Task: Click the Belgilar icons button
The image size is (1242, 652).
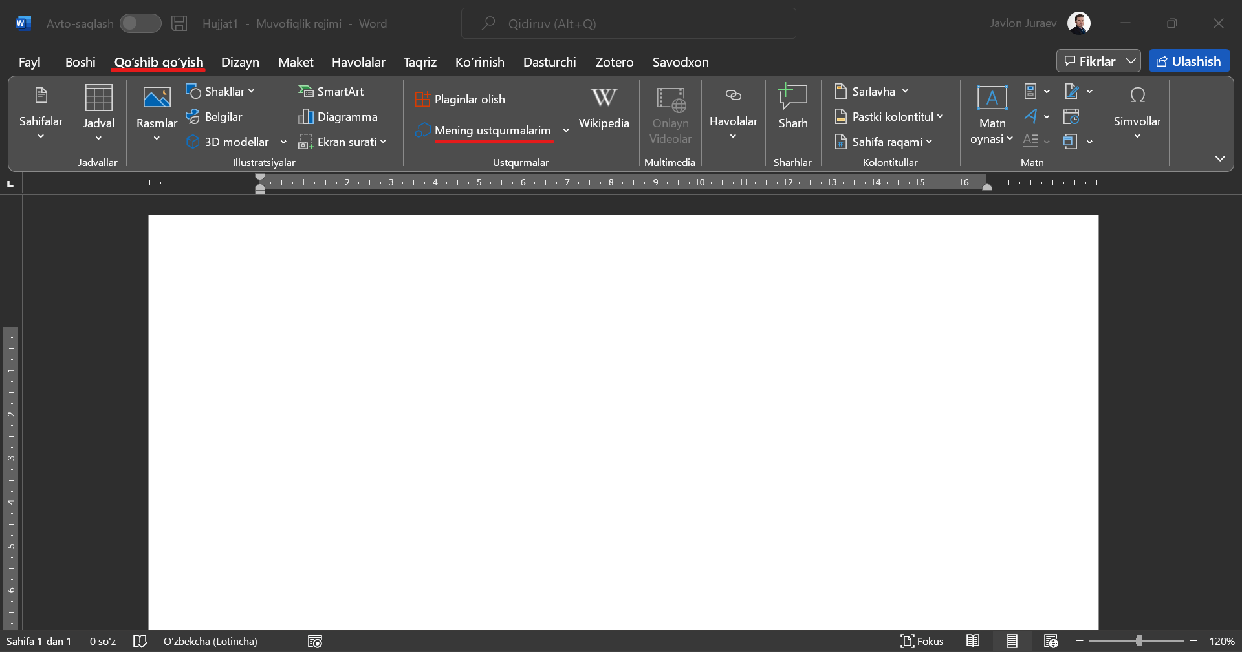Action: click(x=214, y=117)
